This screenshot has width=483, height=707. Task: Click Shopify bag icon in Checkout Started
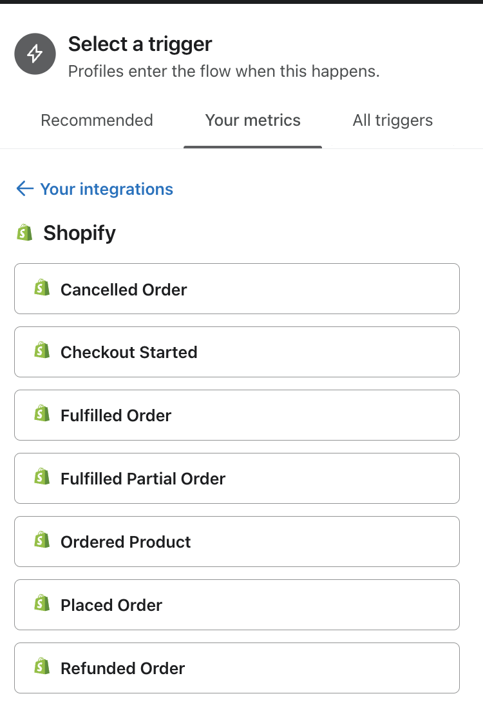pos(42,351)
